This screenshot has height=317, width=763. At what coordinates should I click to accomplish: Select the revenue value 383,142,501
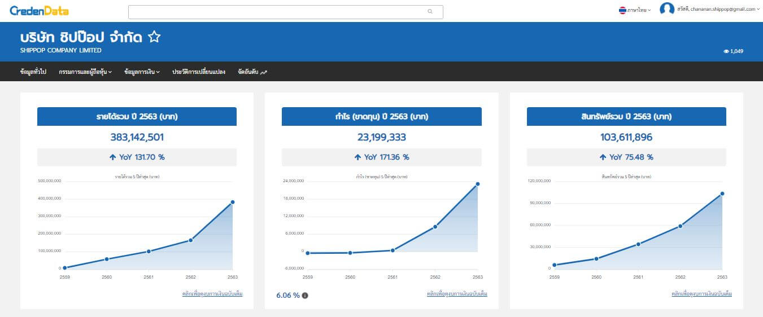pyautogui.click(x=137, y=137)
